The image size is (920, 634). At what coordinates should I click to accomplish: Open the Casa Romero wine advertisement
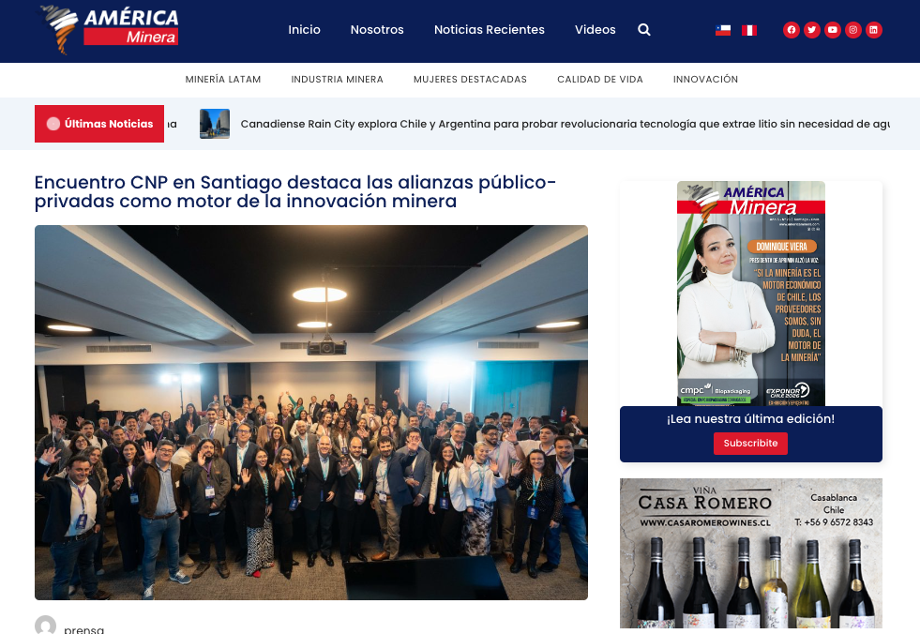750,553
